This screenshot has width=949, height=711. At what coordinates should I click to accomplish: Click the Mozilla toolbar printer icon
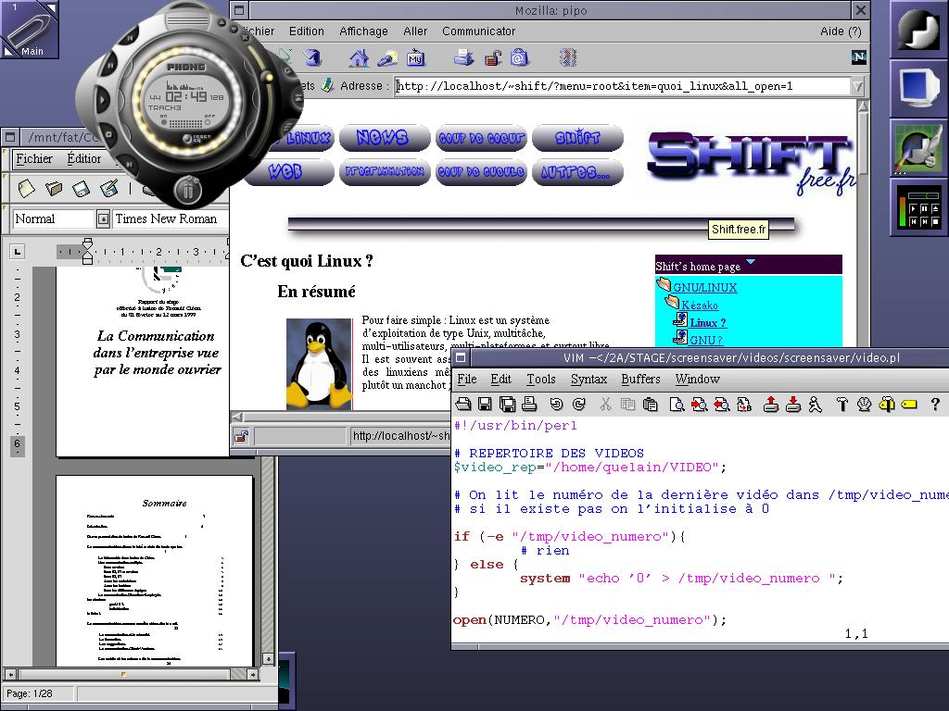coord(464,58)
